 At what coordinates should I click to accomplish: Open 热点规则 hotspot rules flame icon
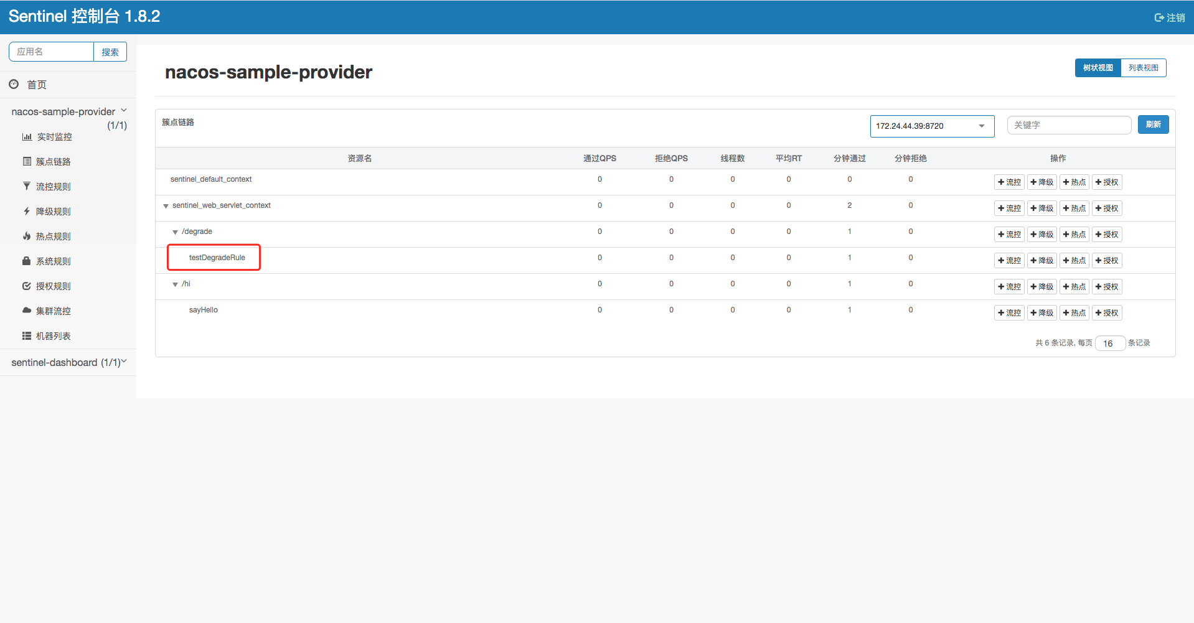tap(27, 236)
